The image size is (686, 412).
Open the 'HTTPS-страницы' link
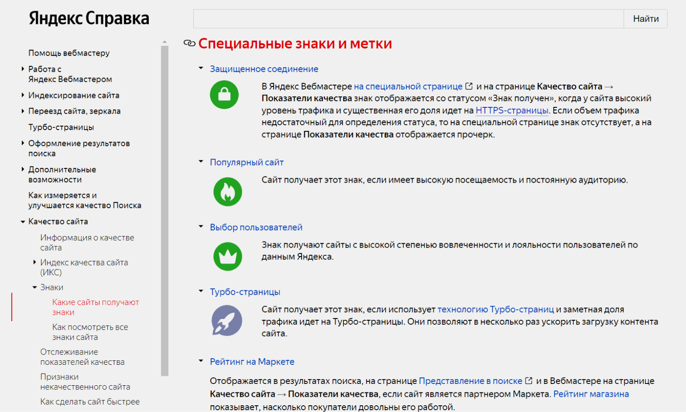pyautogui.click(x=512, y=110)
